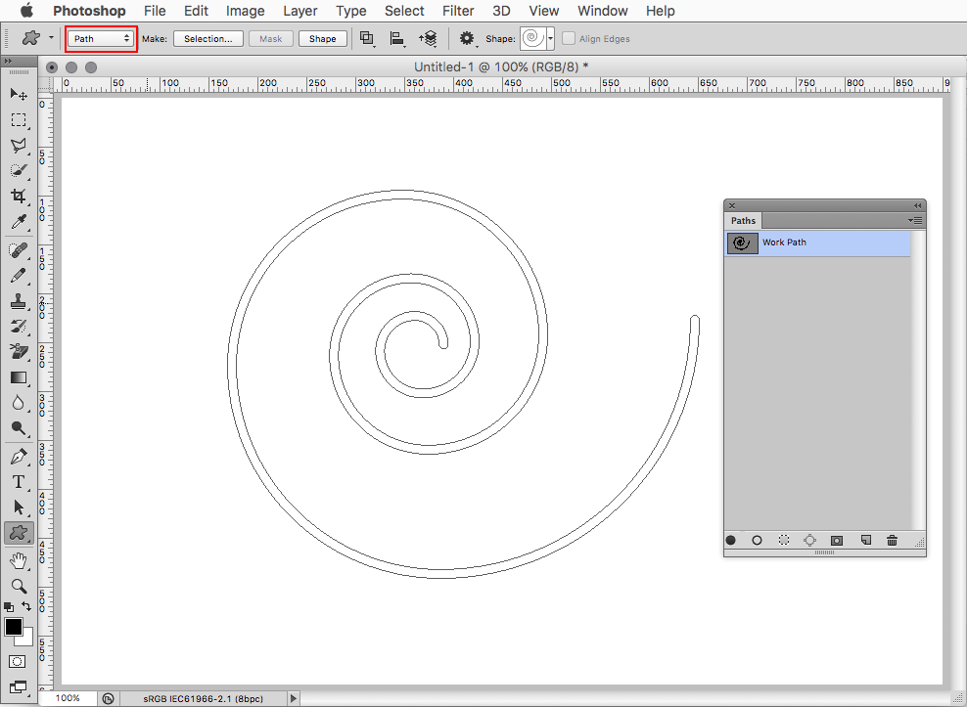The image size is (967, 707).
Task: Click the foreground color swatch
Action: pyautogui.click(x=14, y=627)
